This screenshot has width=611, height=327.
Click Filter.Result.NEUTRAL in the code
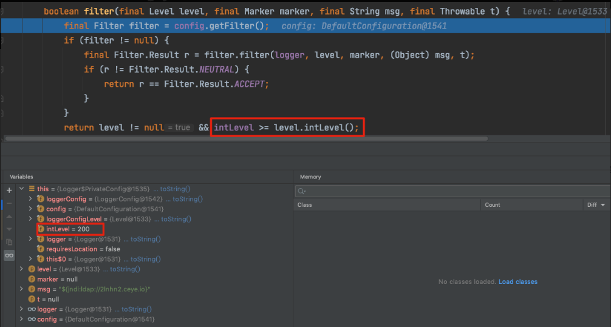pos(181,70)
